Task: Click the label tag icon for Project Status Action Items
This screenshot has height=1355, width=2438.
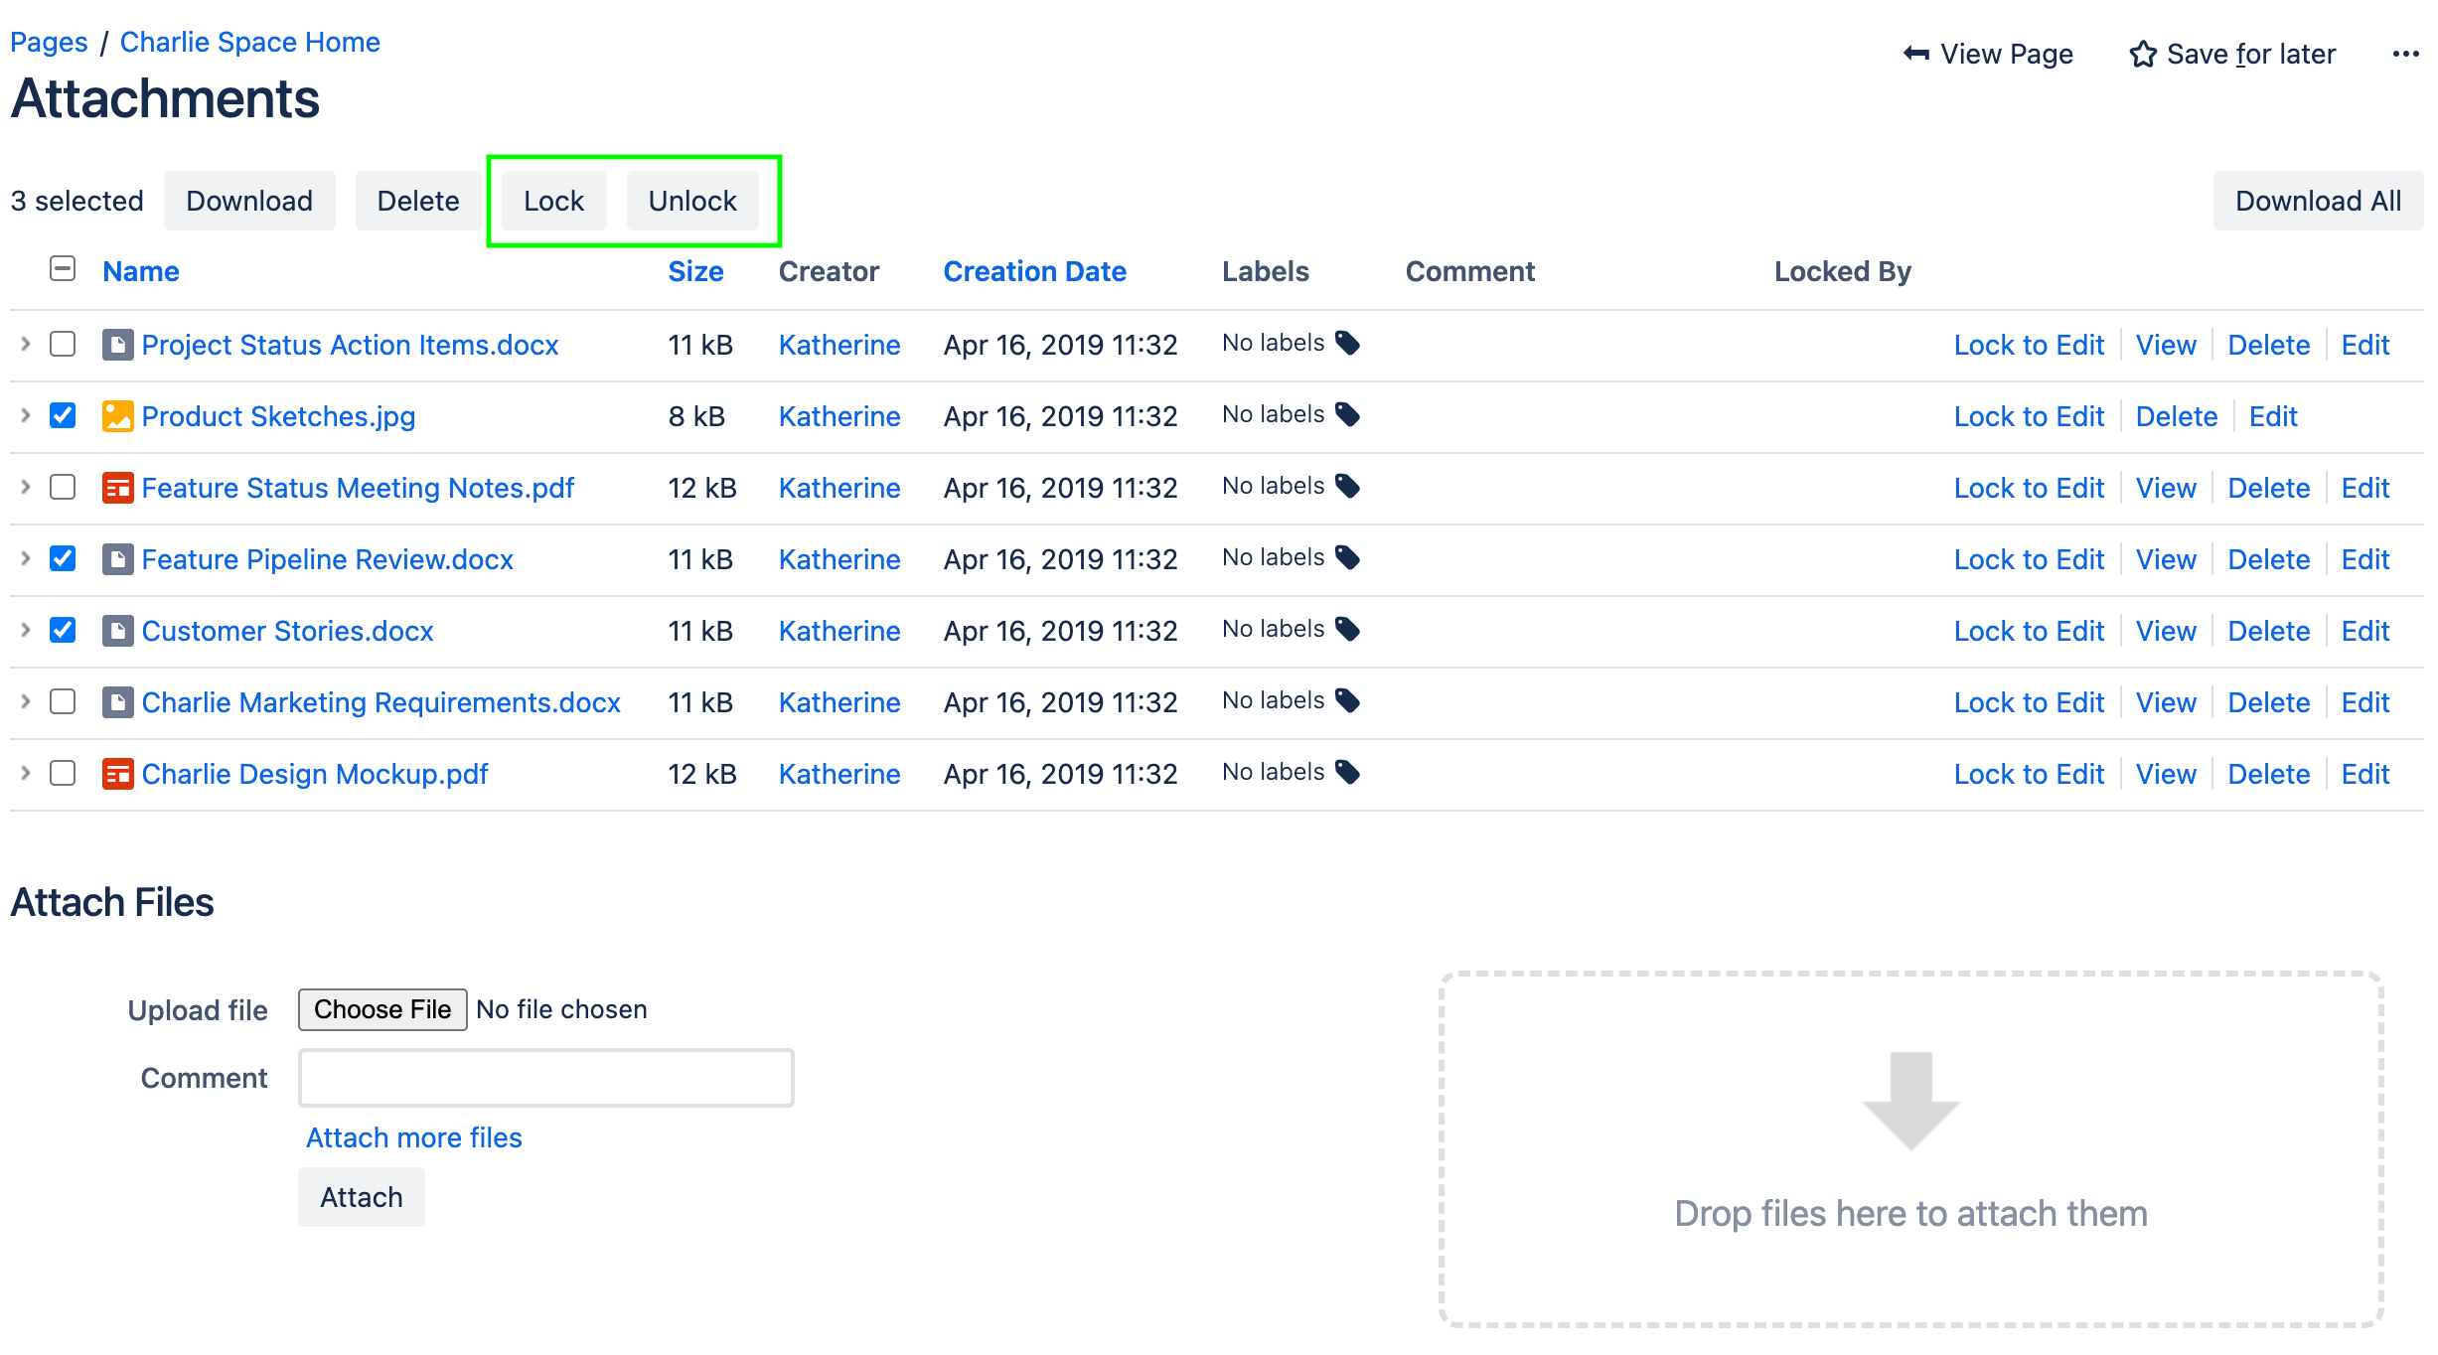Action: click(1347, 343)
